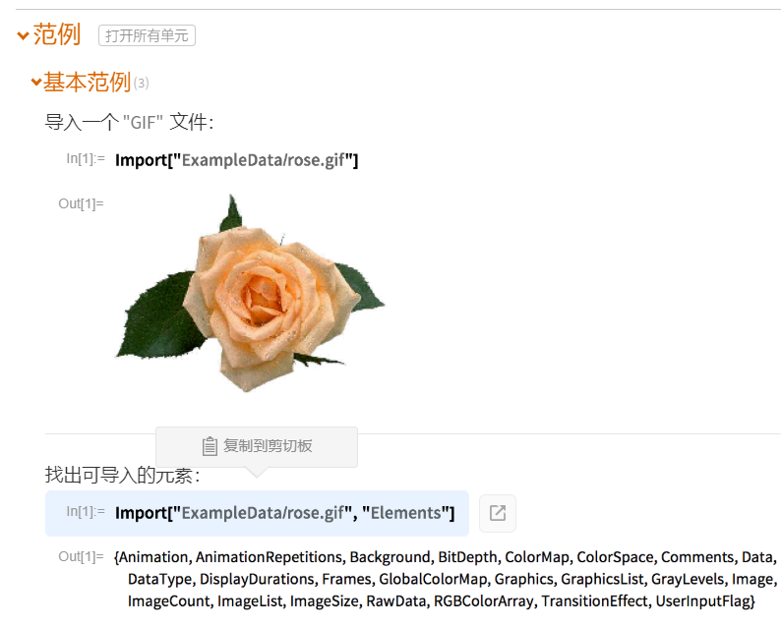Click the clipboard icon in tooltip
This screenshot has width=781, height=627.
[210, 446]
